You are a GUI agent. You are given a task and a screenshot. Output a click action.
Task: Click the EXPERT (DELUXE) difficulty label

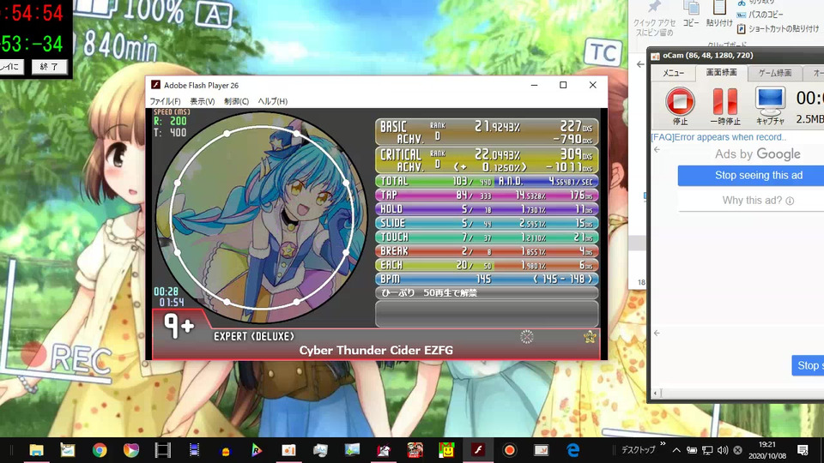[x=254, y=336]
